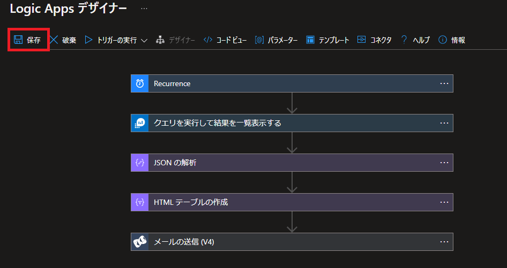Click the JSON の解析 braces icon
The height and width of the screenshot is (268, 507).
click(x=140, y=163)
